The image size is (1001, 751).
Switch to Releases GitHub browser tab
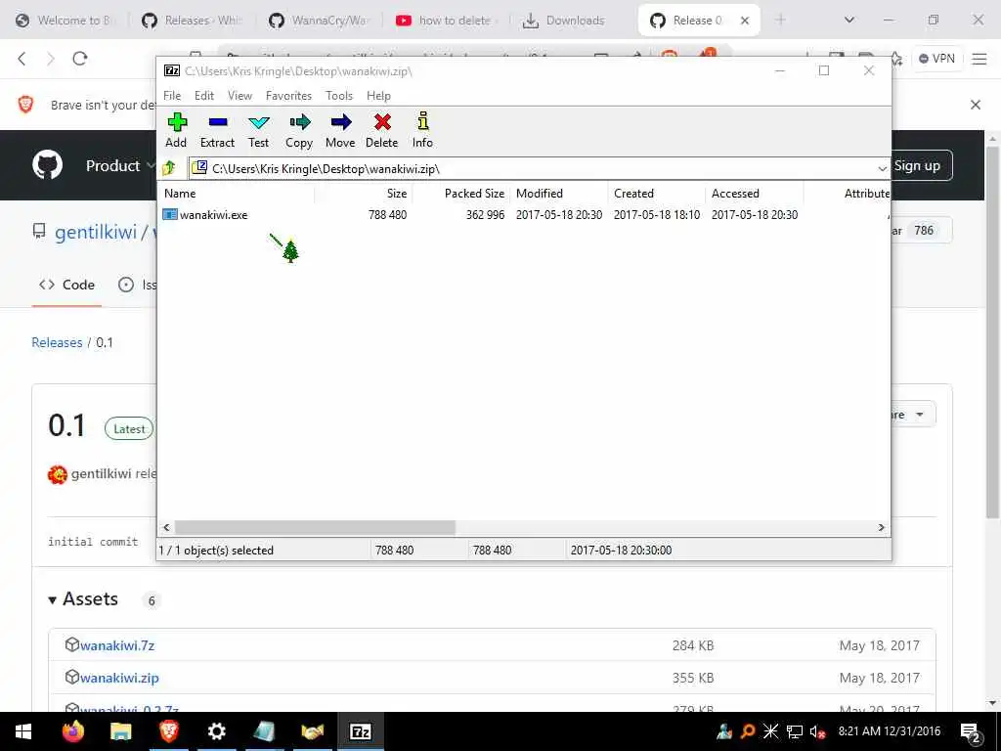pos(192,21)
